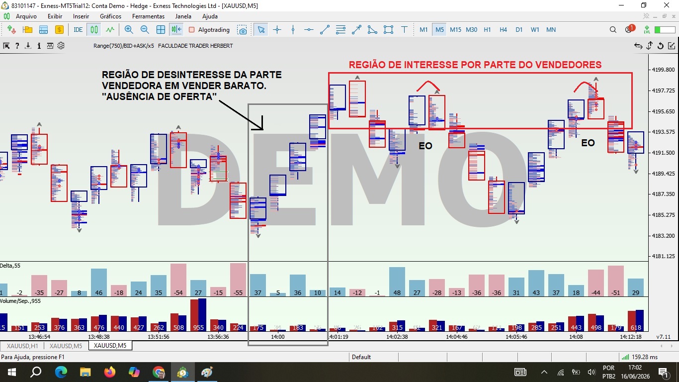
Task: Open the Gráficos menu
Action: 110,16
